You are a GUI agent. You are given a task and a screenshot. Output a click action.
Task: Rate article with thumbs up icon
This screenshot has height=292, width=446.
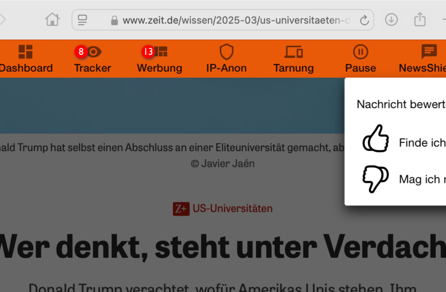(x=375, y=138)
